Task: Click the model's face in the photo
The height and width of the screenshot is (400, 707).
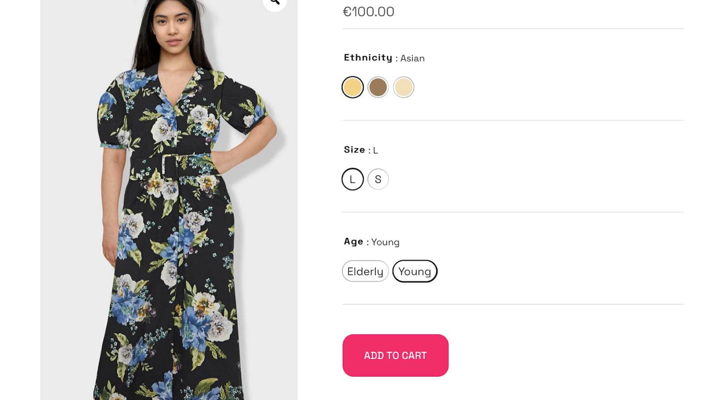Action: pos(173,25)
